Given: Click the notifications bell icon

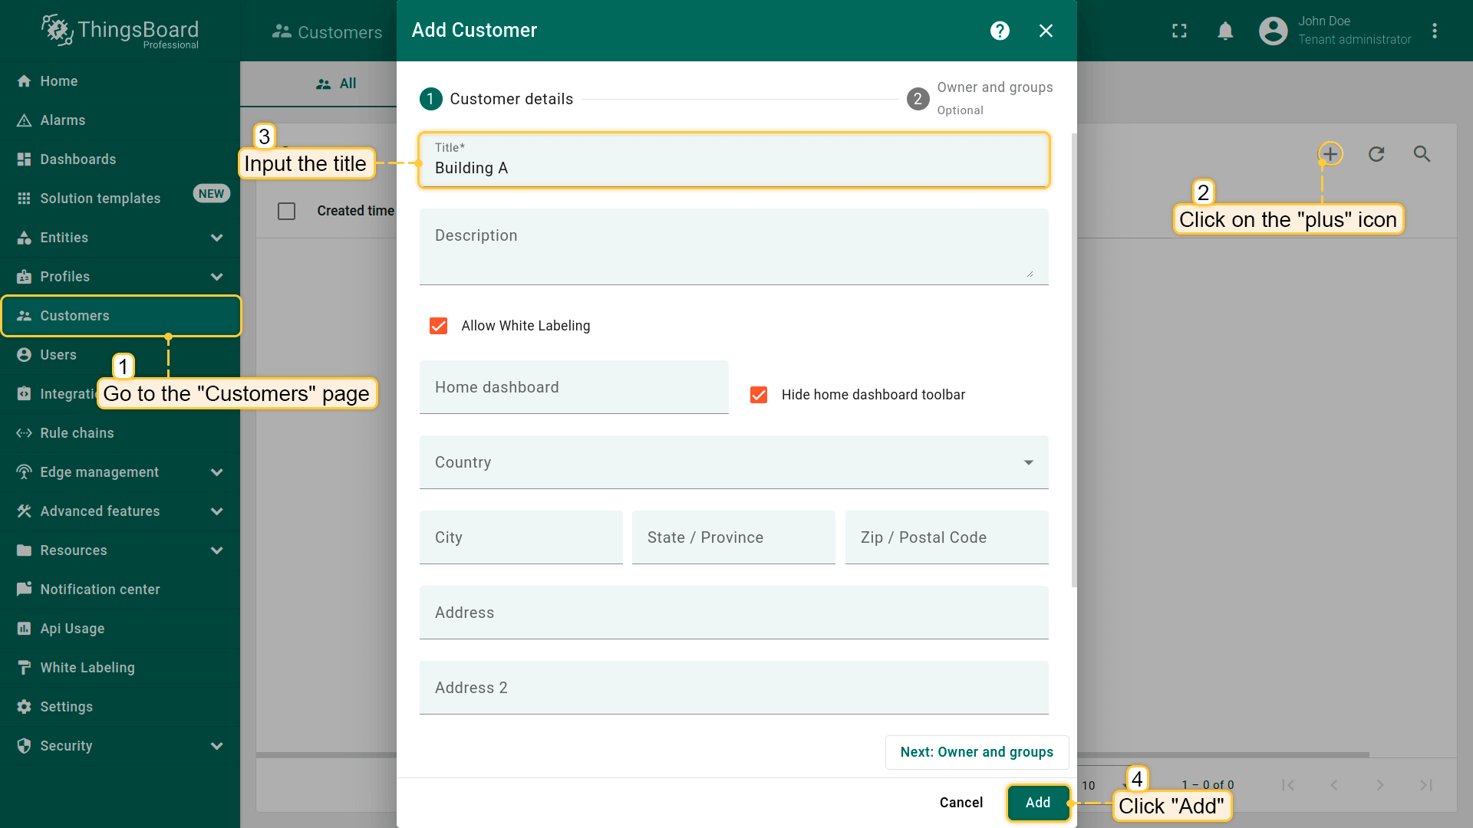Looking at the screenshot, I should tap(1225, 31).
